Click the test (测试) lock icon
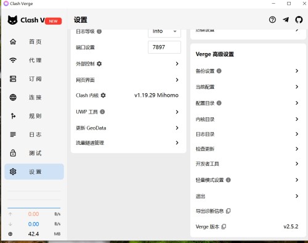 pos(13,153)
